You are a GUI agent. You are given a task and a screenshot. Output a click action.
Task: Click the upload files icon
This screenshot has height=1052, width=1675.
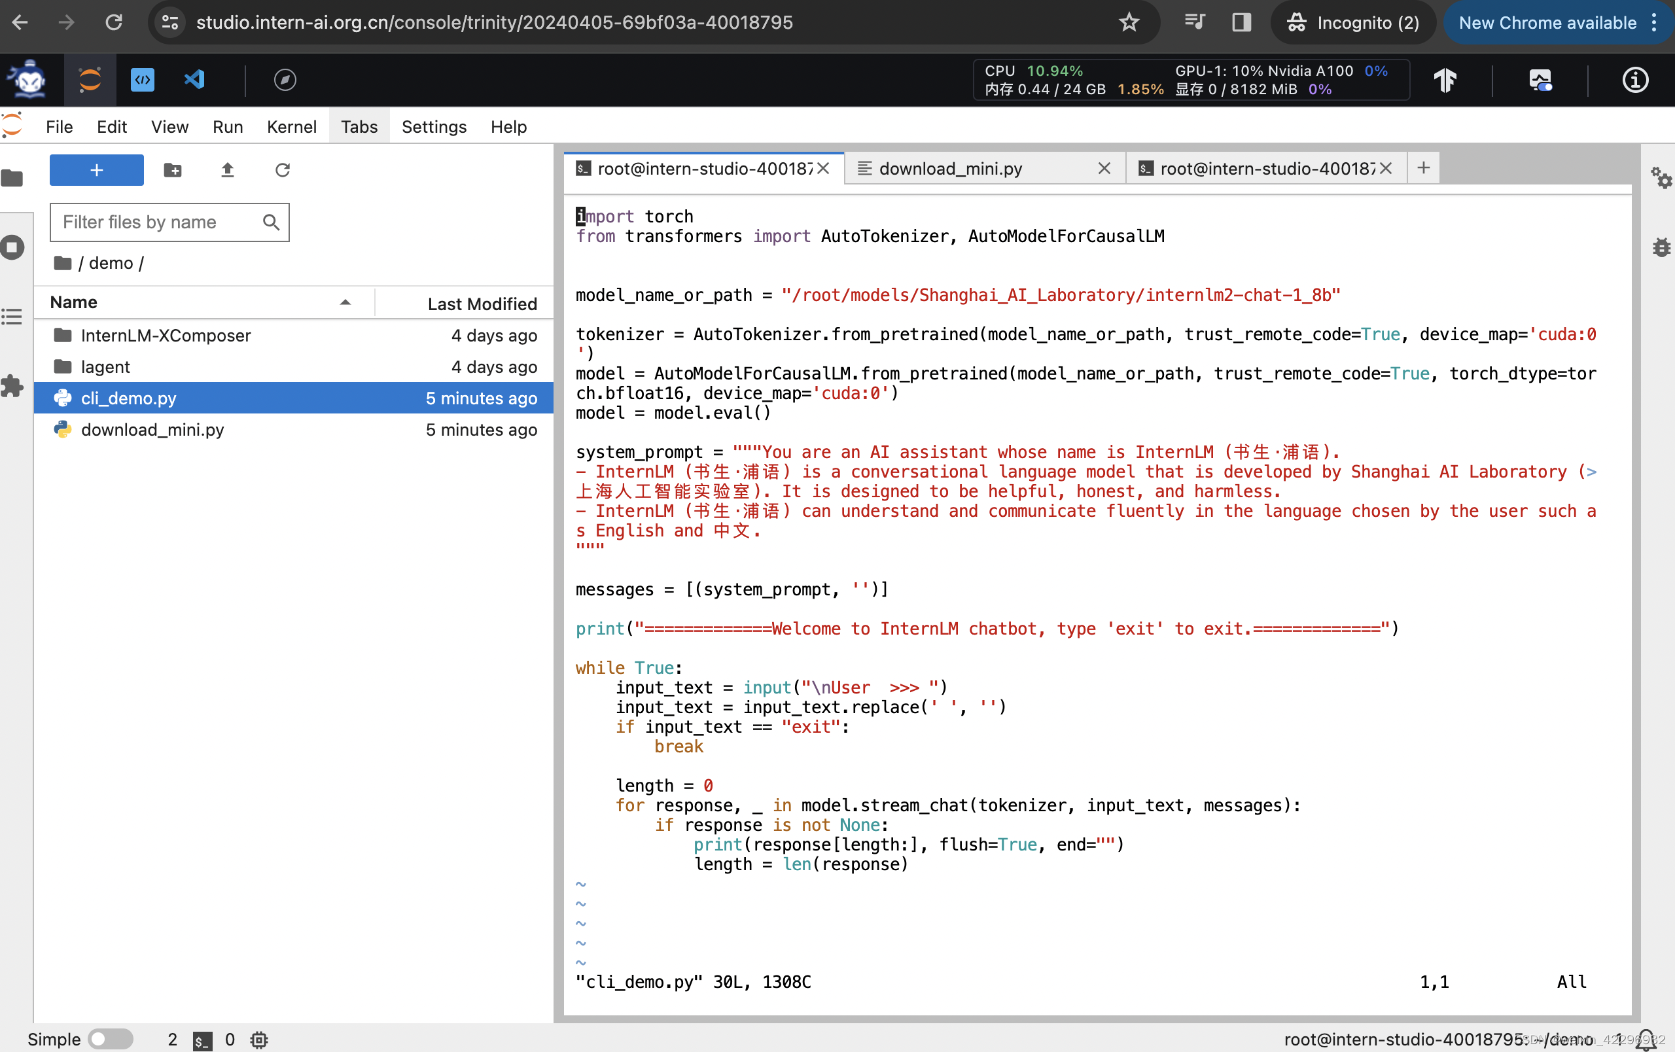coord(228,170)
